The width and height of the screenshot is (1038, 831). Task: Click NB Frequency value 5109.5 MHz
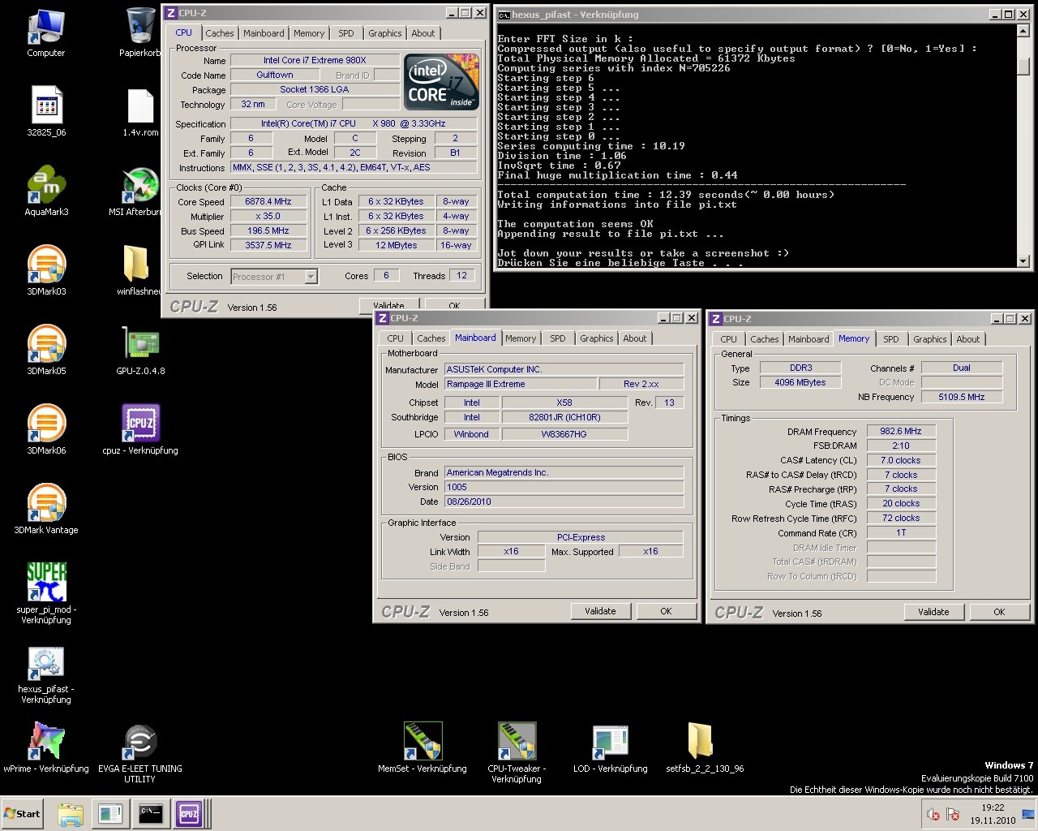(x=962, y=397)
